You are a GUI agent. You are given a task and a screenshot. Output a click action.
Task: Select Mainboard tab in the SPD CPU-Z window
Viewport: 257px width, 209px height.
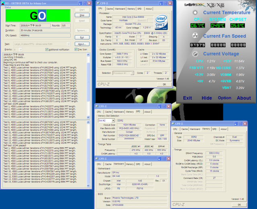point(119,112)
